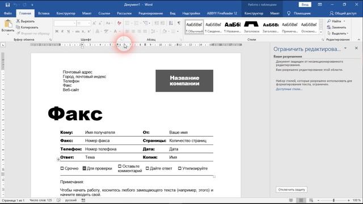Image resolution: width=363 pixels, height=204 pixels.
Task: Click the Формат по образцу format painter
Action: (33, 33)
